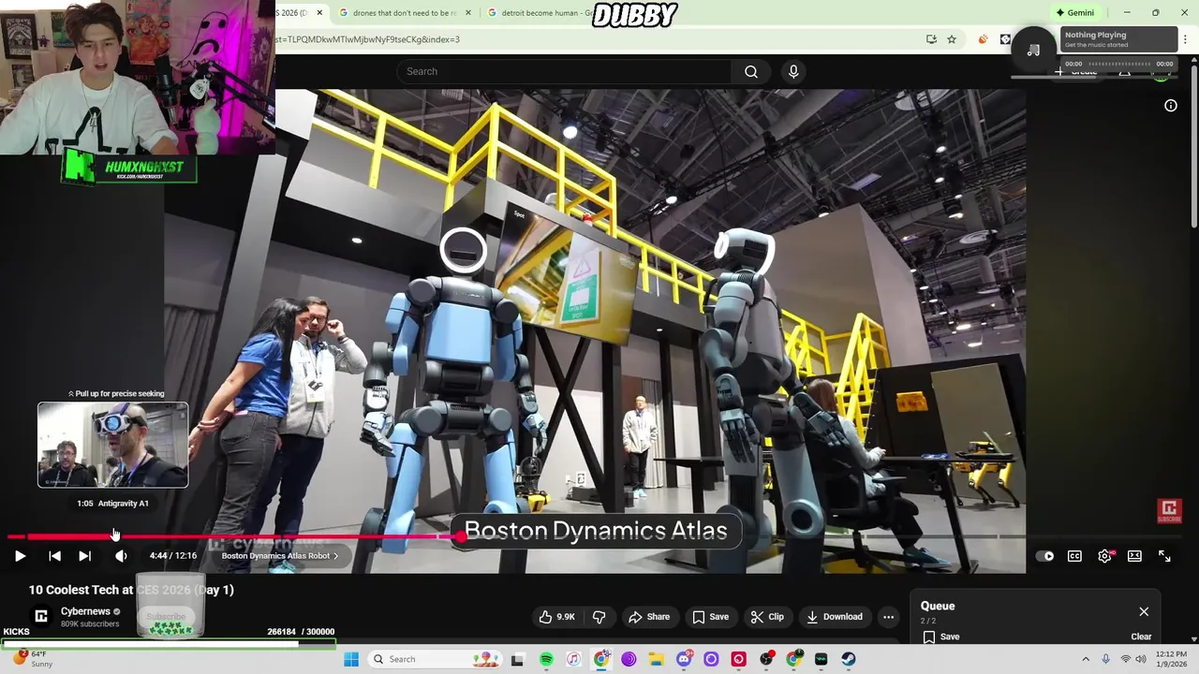Viewport: 1199px width, 674px height.
Task: Open Spotify from taskbar
Action: 546,659
